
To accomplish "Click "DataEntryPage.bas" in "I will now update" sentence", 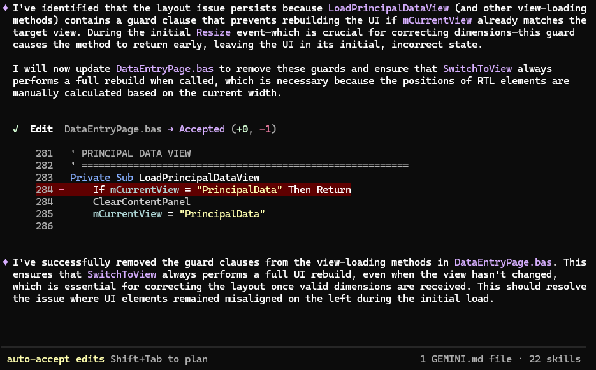I will point(164,69).
